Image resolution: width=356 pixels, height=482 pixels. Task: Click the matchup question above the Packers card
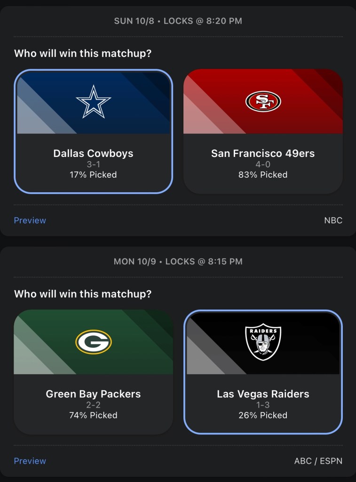pos(83,294)
